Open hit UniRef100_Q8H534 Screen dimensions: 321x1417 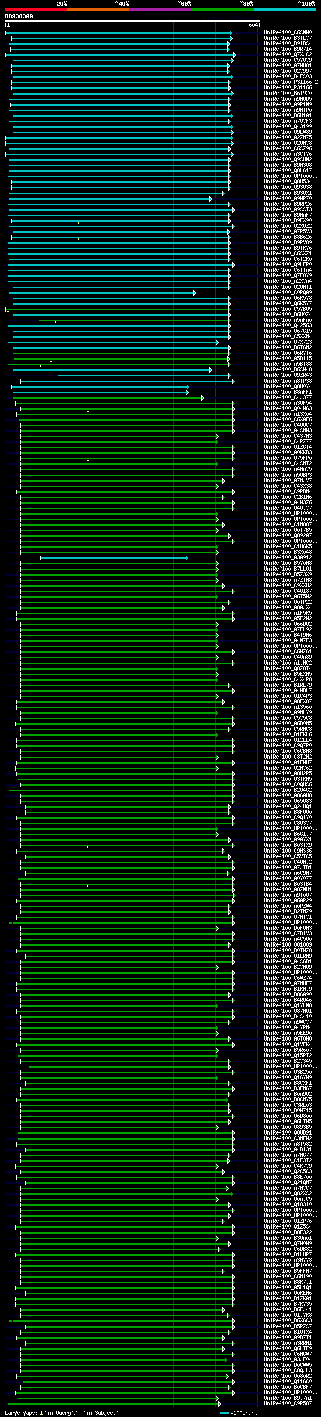click(x=288, y=181)
